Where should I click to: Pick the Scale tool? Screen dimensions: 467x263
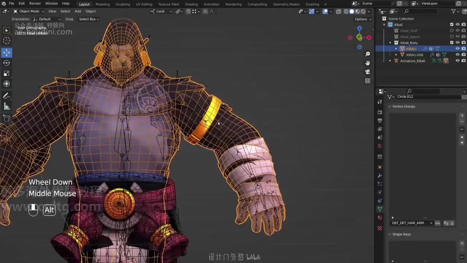click(7, 73)
